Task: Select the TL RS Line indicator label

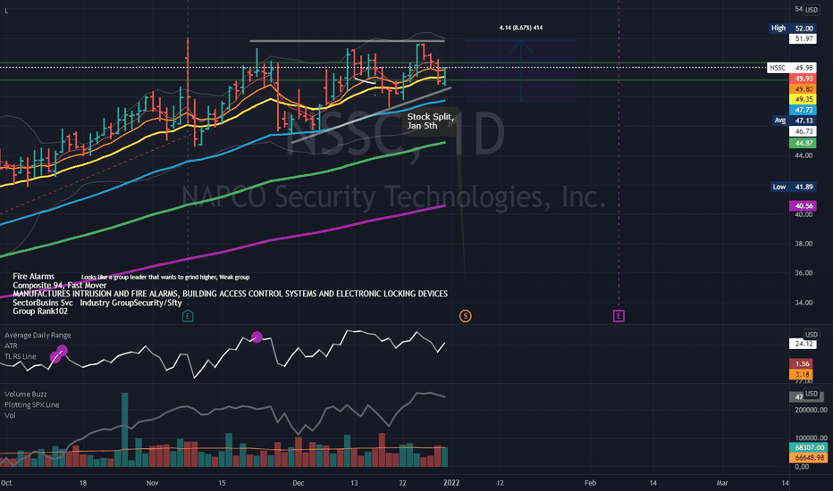Action: pos(21,356)
